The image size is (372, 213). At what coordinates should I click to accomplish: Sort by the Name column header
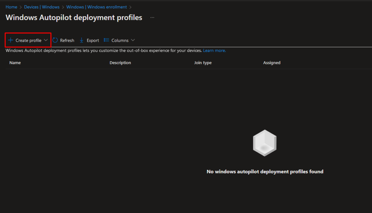[x=15, y=63]
